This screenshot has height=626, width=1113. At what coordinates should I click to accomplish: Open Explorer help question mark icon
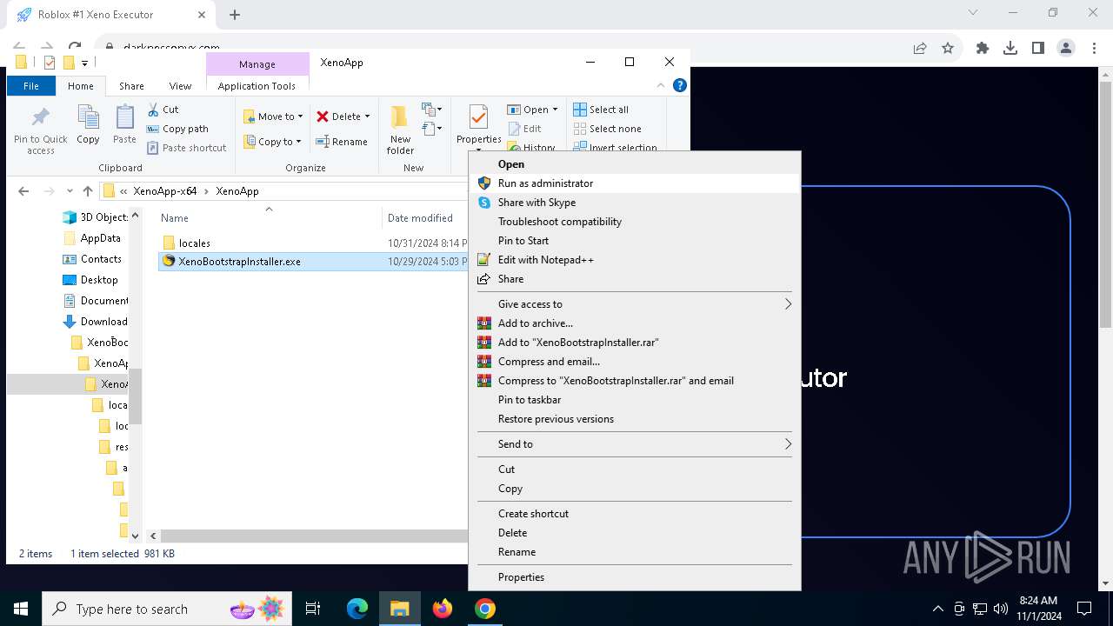[680, 85]
